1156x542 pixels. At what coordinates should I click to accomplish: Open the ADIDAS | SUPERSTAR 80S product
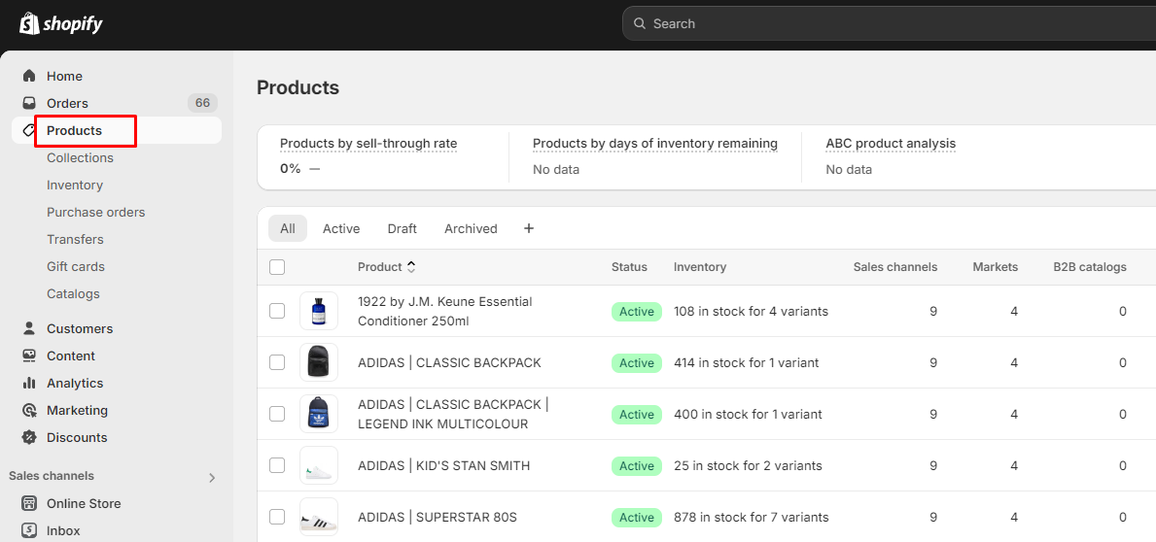pyautogui.click(x=438, y=517)
